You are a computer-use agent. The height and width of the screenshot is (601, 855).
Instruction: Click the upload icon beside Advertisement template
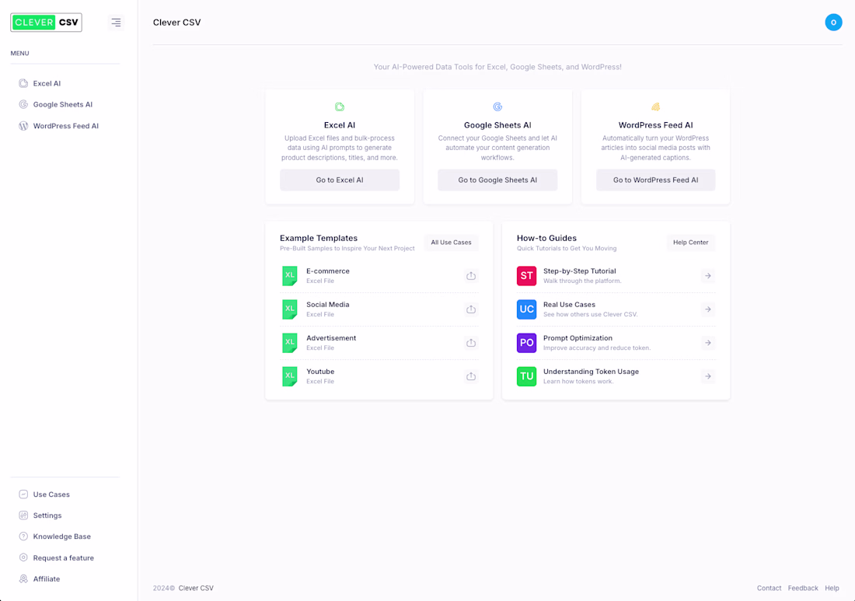coord(471,343)
